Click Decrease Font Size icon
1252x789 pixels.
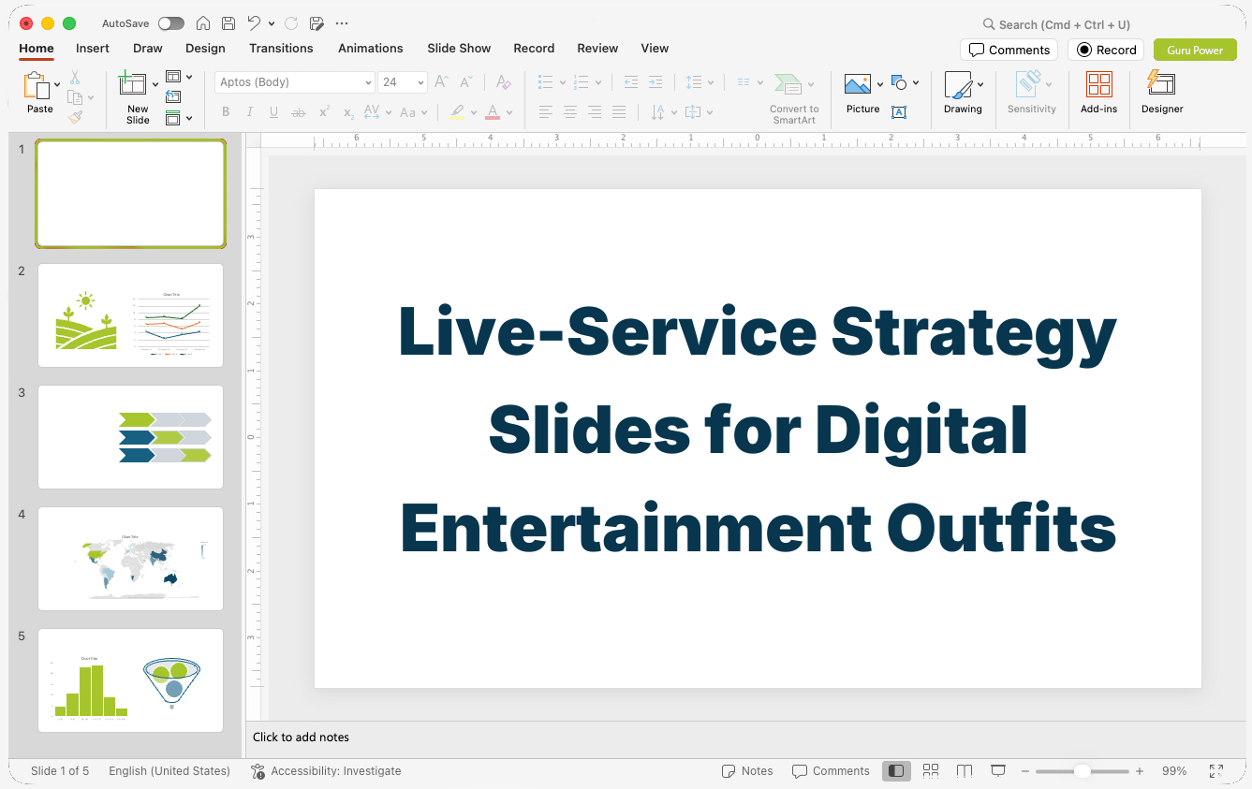[x=466, y=82]
